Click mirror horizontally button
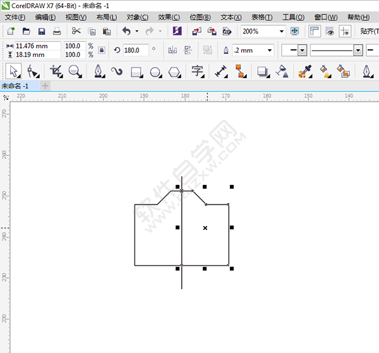 coord(172,51)
